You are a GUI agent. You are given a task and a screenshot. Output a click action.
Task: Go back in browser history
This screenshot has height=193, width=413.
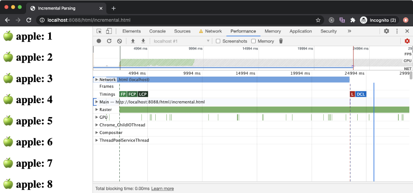tap(7, 20)
